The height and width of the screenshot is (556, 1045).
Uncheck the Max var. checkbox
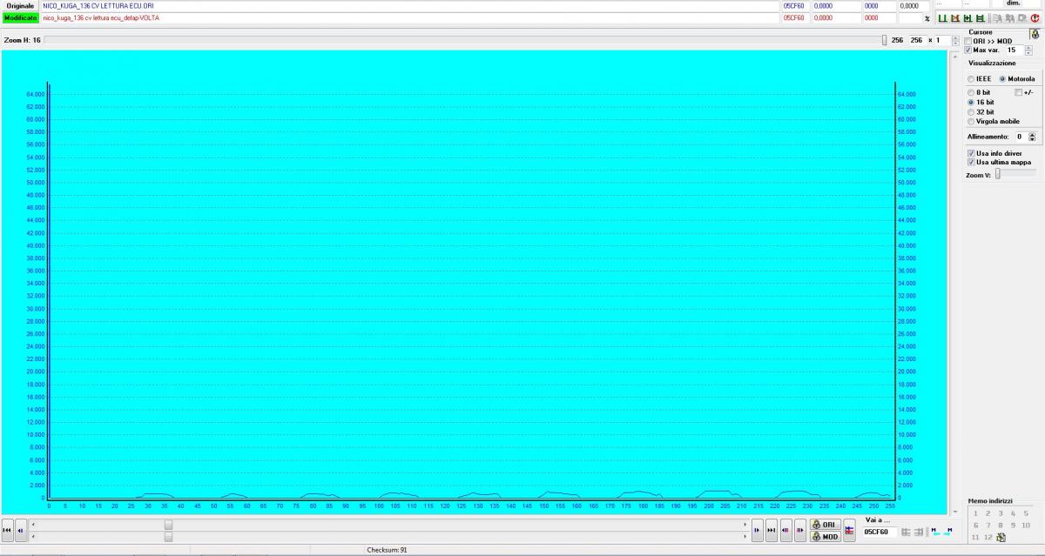point(968,50)
